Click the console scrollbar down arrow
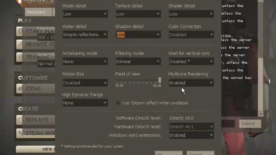The height and width of the screenshot is (155, 276). (x=260, y=114)
